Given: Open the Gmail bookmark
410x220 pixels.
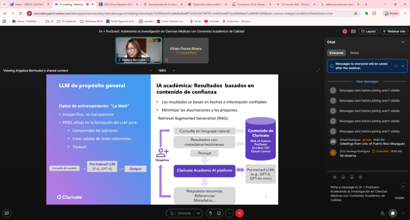Looking at the screenshot, I should pos(195,22).
